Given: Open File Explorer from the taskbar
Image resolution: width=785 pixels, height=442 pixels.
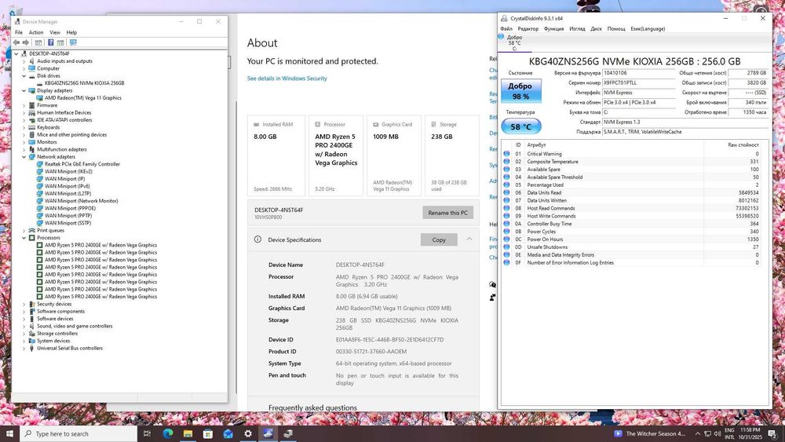Looking at the screenshot, I should click(188, 433).
